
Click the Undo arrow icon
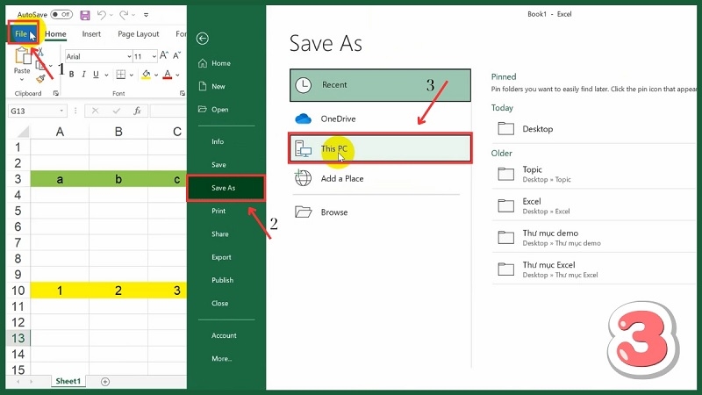coord(102,15)
